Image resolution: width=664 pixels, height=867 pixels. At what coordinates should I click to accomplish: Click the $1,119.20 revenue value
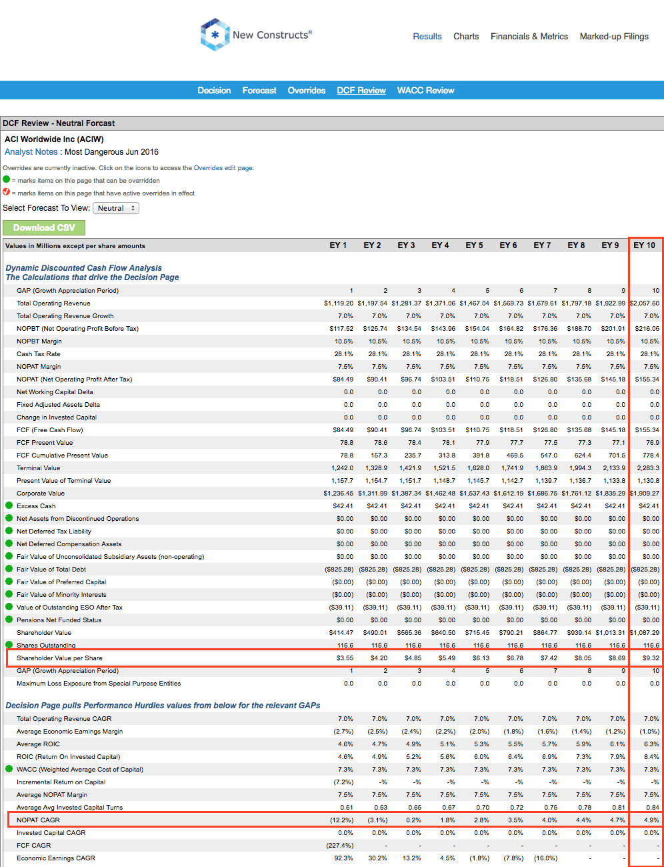click(x=339, y=303)
